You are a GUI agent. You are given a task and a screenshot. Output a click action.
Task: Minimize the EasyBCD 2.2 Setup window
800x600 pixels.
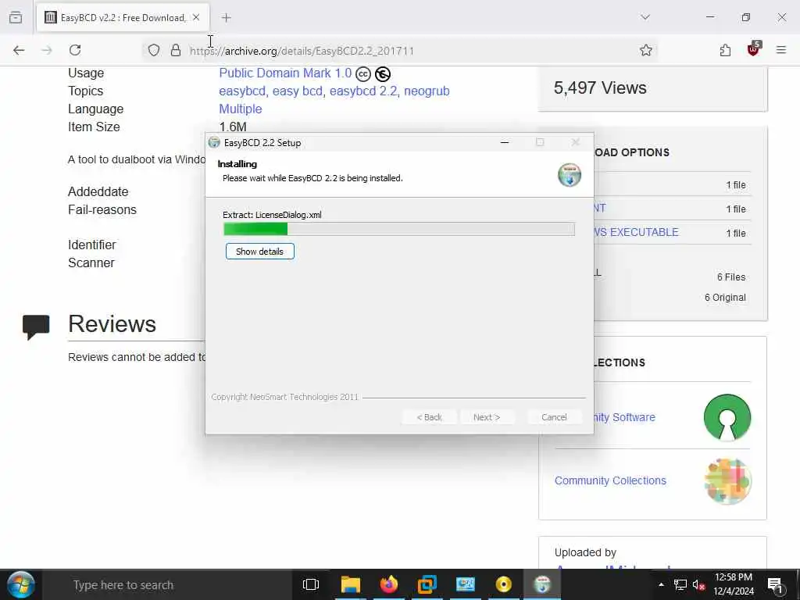tap(505, 142)
